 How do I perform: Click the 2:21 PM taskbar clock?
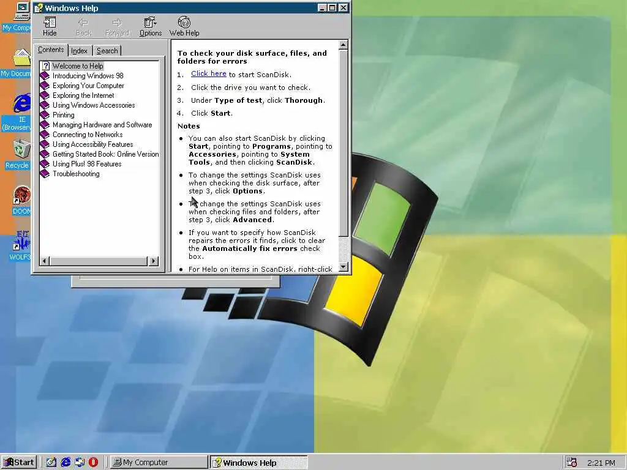pos(601,463)
